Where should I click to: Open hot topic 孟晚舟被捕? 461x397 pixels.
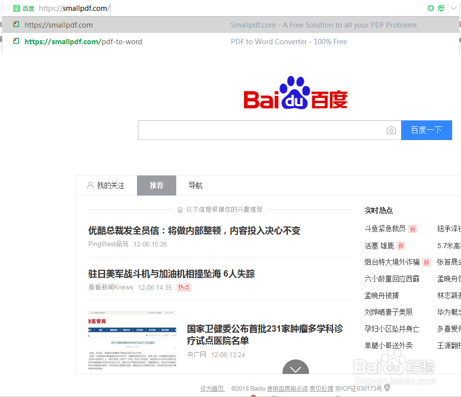click(x=381, y=295)
